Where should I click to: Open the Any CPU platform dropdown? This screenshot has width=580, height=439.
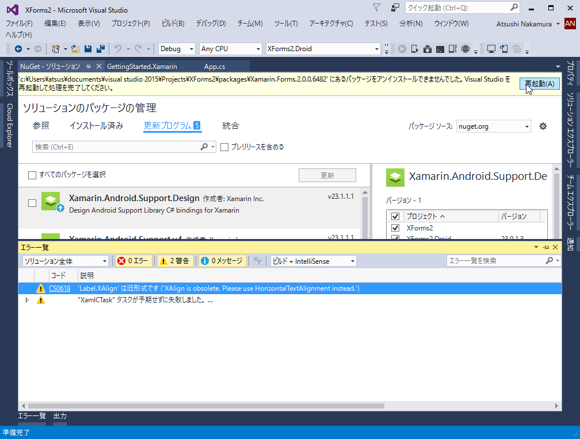230,49
